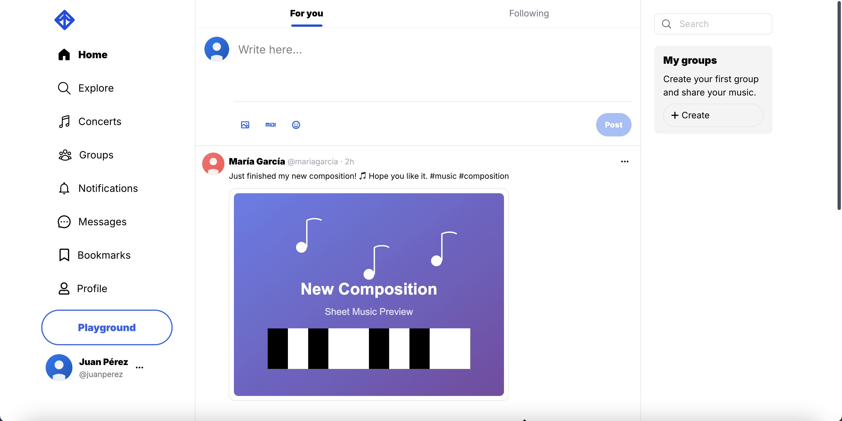Attach a MIDI file to the post
Image resolution: width=842 pixels, height=421 pixels.
point(270,125)
